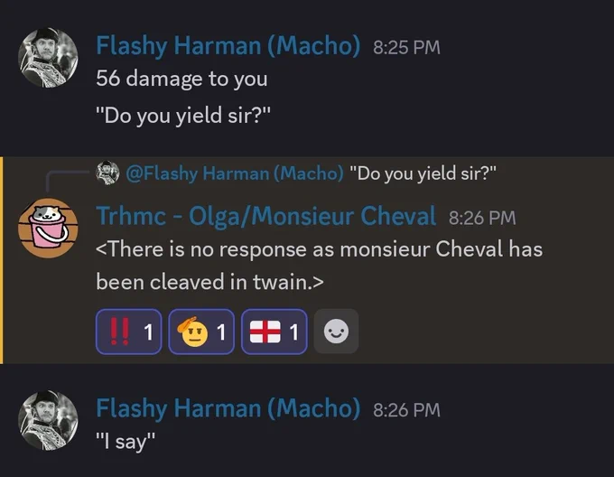Toggle the red double exclamation reaction

click(129, 332)
